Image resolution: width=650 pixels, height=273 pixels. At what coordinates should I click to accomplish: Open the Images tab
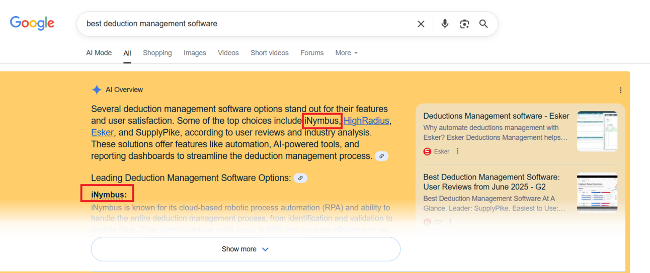(195, 53)
